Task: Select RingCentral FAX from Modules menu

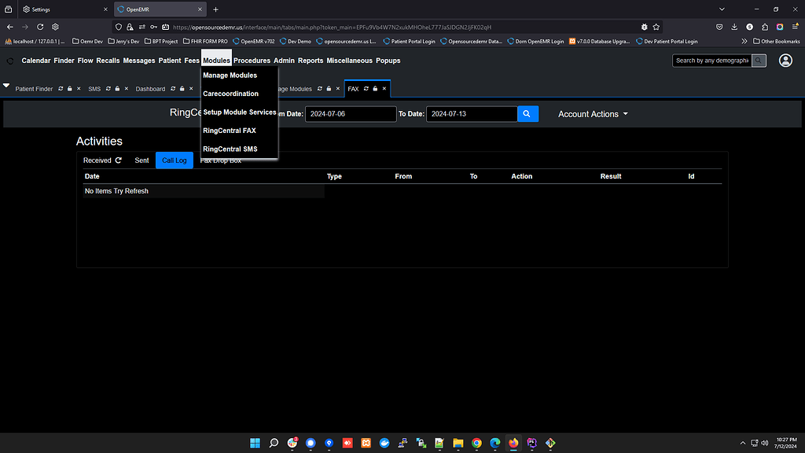Action: 229,131
